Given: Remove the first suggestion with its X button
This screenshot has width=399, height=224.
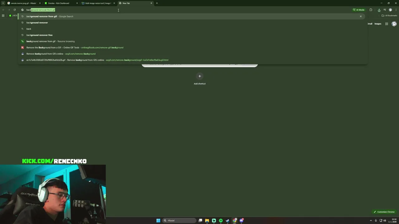Looking at the screenshot, I should tap(361, 16).
